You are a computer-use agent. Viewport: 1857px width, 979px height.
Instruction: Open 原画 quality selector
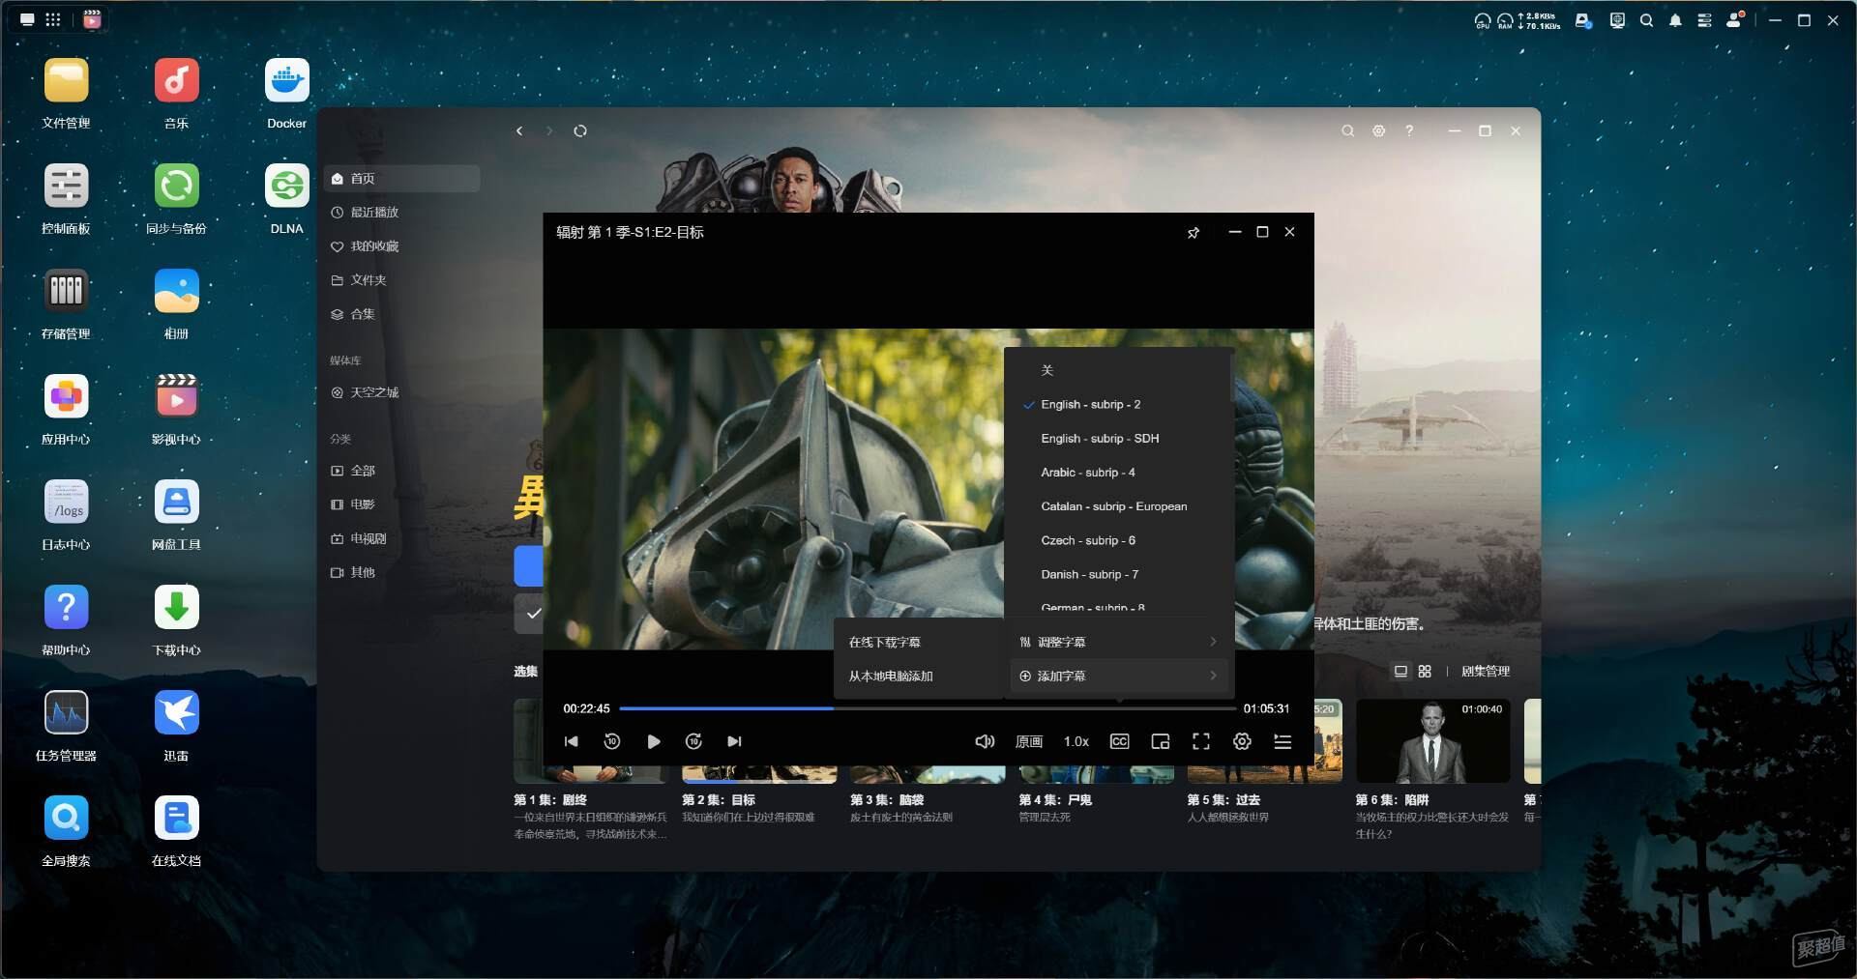(1028, 741)
